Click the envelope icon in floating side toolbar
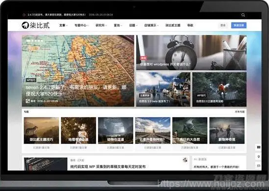Screen dimensions: 269x191 [x=259, y=166]
